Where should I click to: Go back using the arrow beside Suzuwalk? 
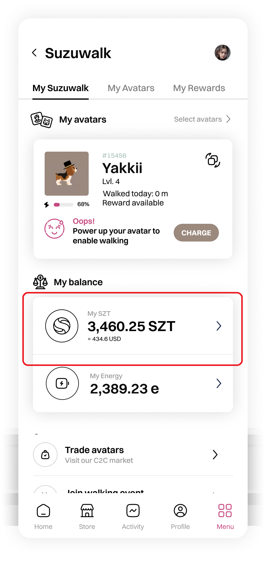click(35, 53)
